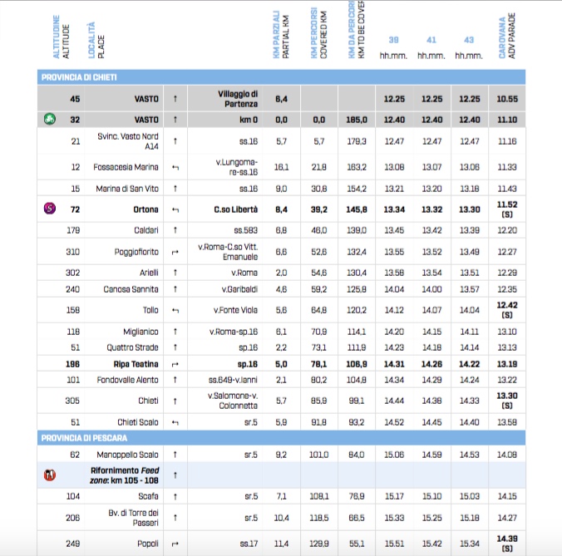Click the 13.30 (S) caravan time for Chieti
Screen dimensions: 562x556
(507, 401)
